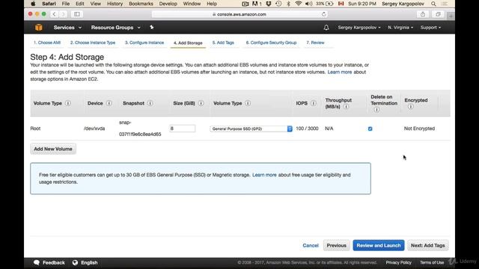Viewport: 479px width, 269px height.
Task: Click the Not Encrypted cell
Action: [419, 129]
